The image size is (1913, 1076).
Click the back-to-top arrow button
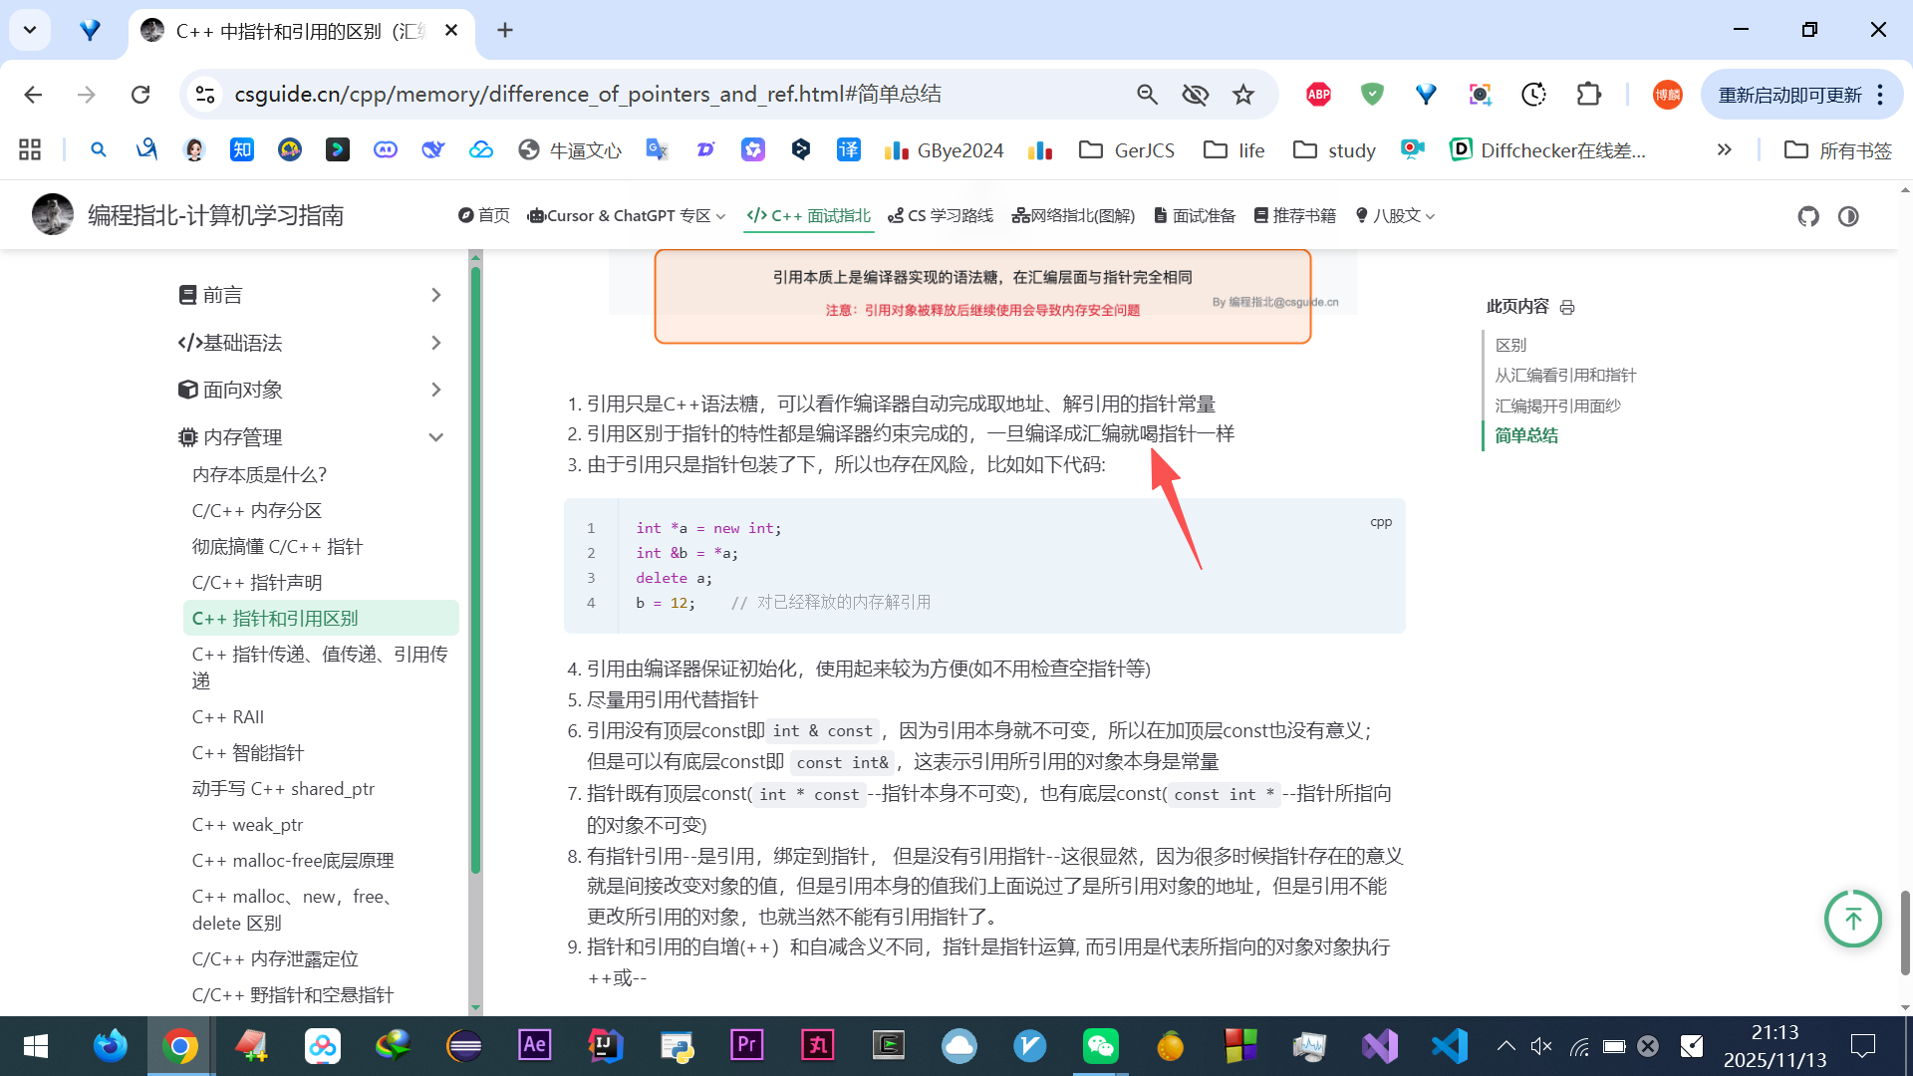[1852, 918]
